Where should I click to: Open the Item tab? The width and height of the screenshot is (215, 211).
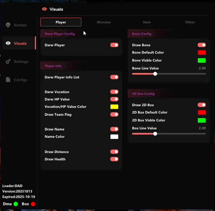(147, 22)
